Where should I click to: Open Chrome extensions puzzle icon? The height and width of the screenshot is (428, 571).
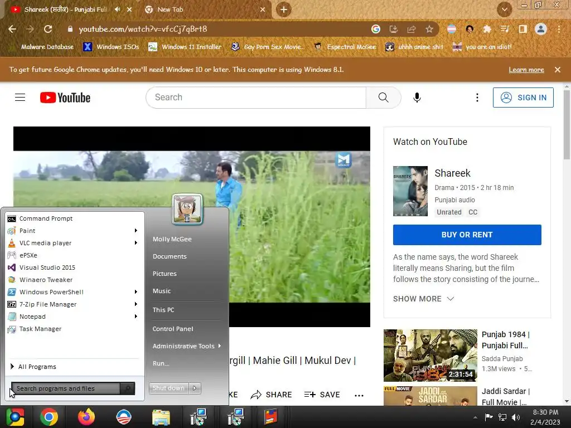tap(487, 29)
